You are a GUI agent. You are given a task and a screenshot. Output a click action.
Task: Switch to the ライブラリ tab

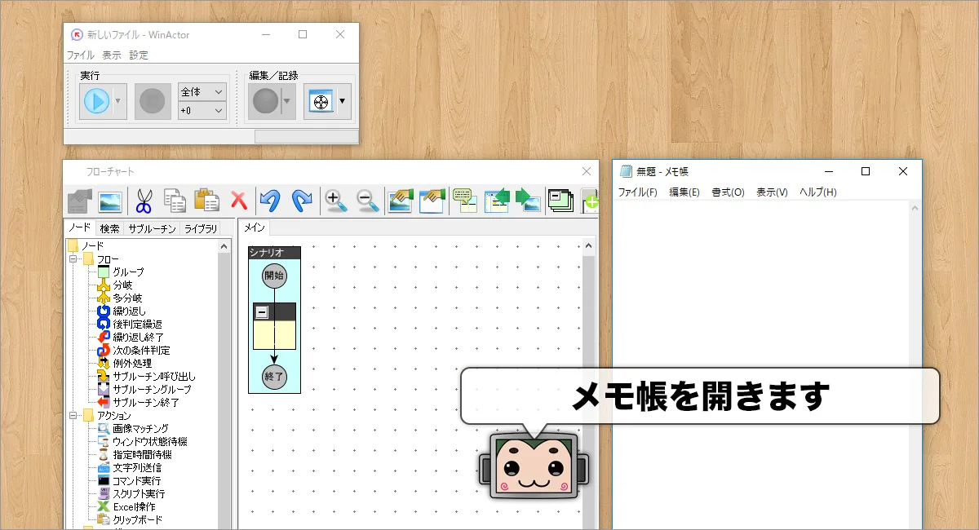(x=201, y=228)
